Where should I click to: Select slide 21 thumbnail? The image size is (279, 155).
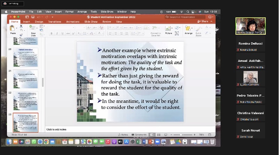[x=25, y=79]
